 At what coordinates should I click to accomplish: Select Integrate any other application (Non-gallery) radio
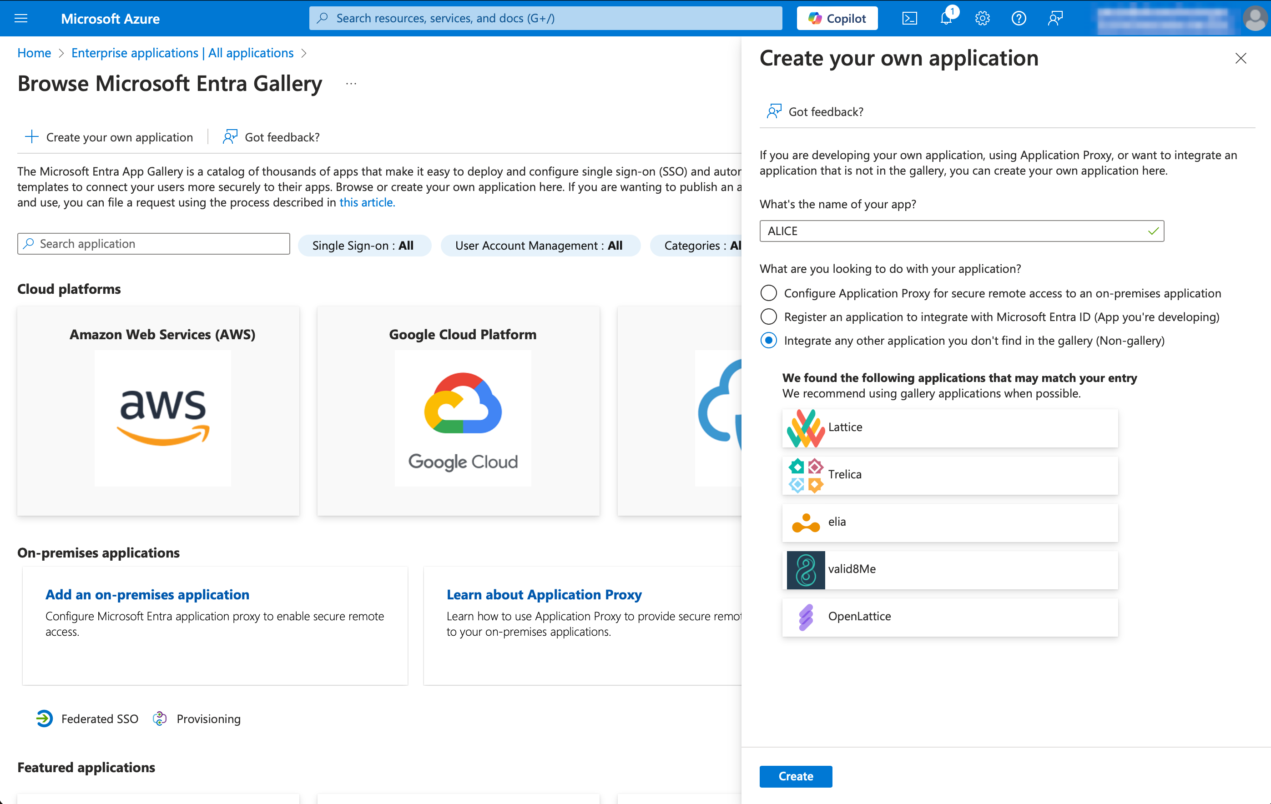pyautogui.click(x=768, y=340)
